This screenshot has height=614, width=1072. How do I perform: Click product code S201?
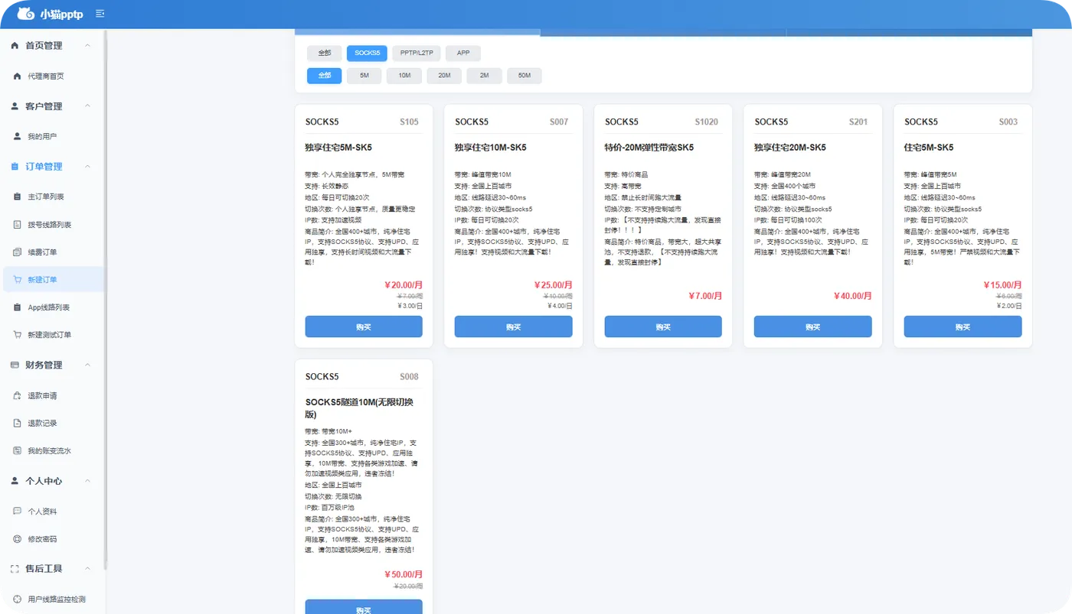(858, 122)
